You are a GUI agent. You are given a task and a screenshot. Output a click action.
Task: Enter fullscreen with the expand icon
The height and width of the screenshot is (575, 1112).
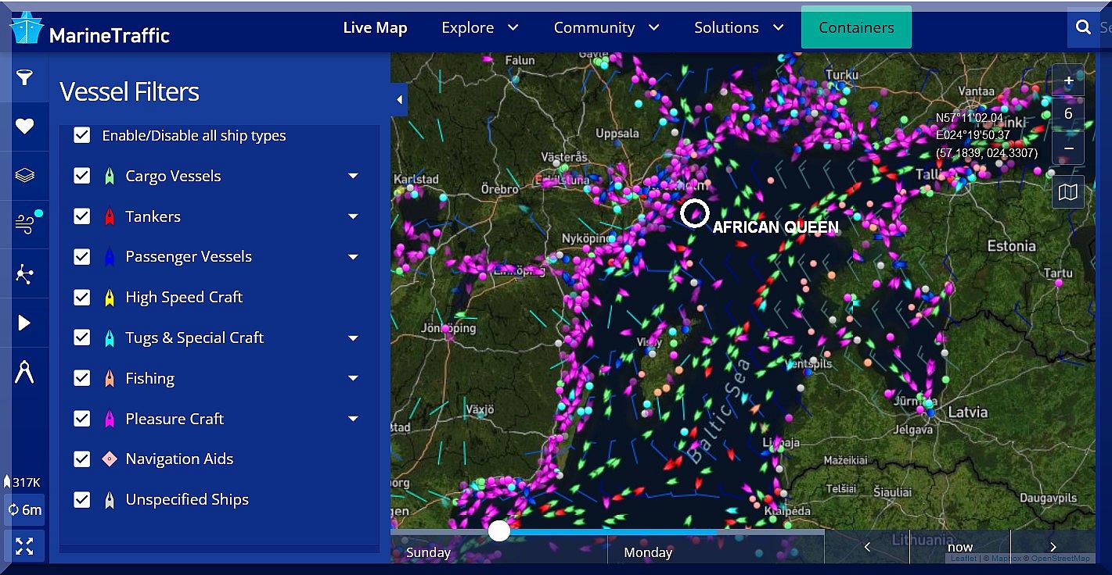(x=24, y=545)
